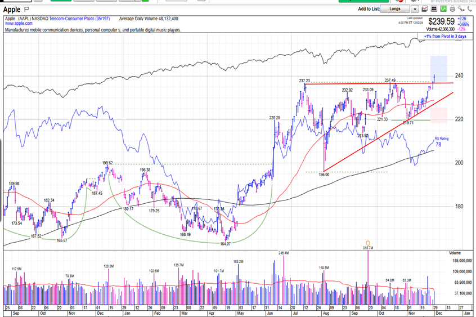Image resolution: width=476 pixels, height=317 pixels.
Task: Click the phone support icon
Action: point(469,9)
